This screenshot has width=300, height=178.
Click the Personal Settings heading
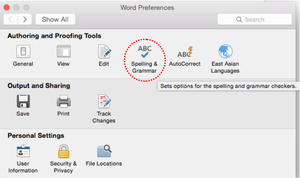[36, 136]
